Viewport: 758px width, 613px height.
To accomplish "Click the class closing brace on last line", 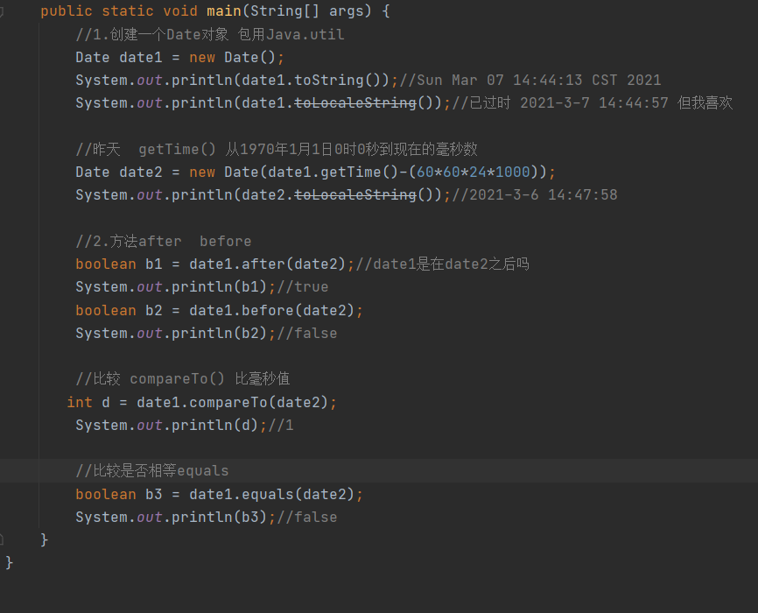I will 10,563.
